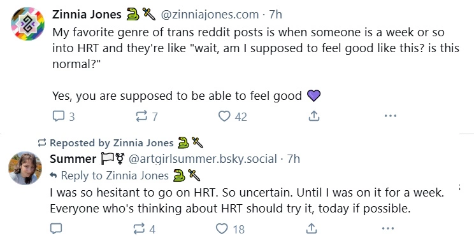
Task: Like the post with 42 likes
Action: (233, 116)
